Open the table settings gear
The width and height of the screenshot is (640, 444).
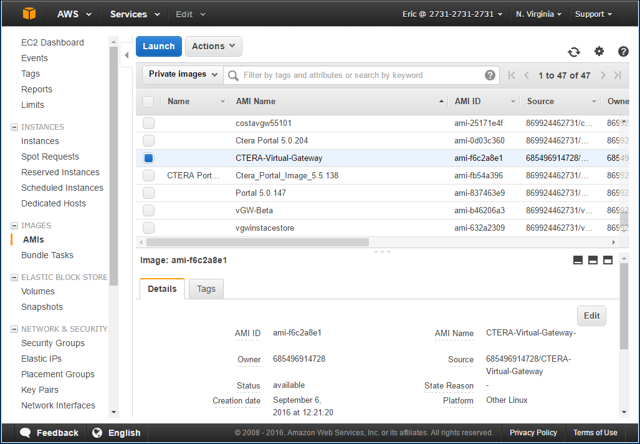pyautogui.click(x=599, y=51)
